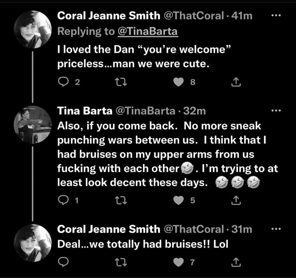Screen dimensions: 296x278
Task: Toggle like on tweet with 7 likes
Action: [178, 262]
